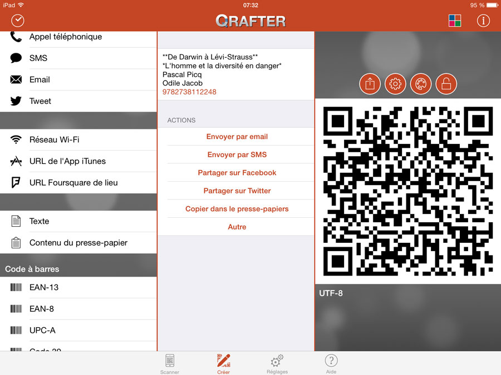Click the De Darwin à Lévi-Strauss title line
This screenshot has width=501, height=375.
[x=210, y=57]
